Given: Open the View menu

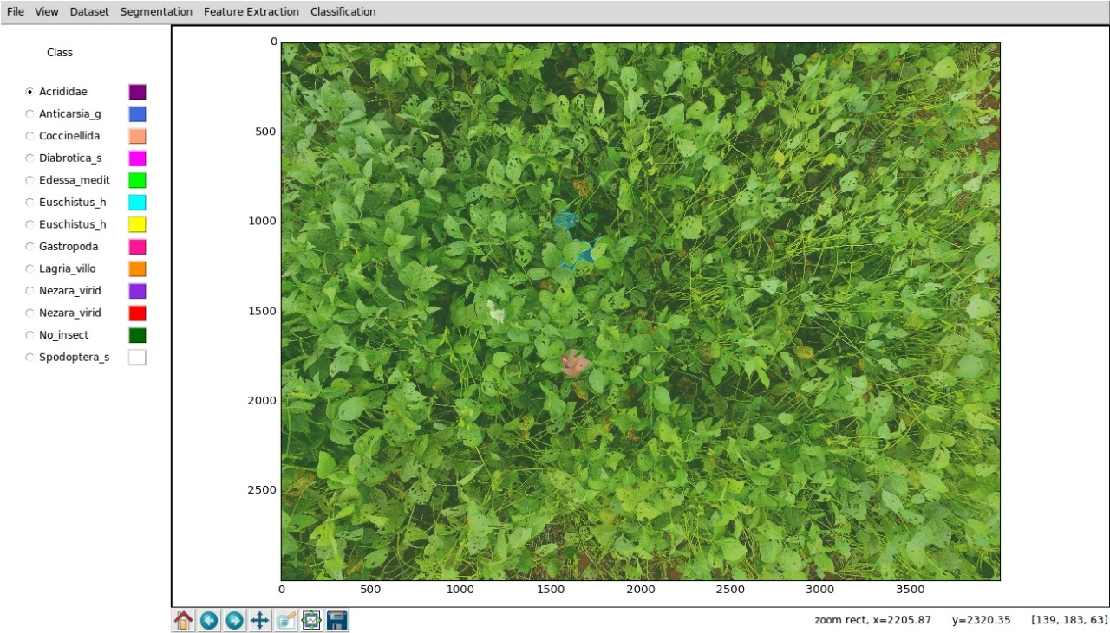Looking at the screenshot, I should pos(47,11).
